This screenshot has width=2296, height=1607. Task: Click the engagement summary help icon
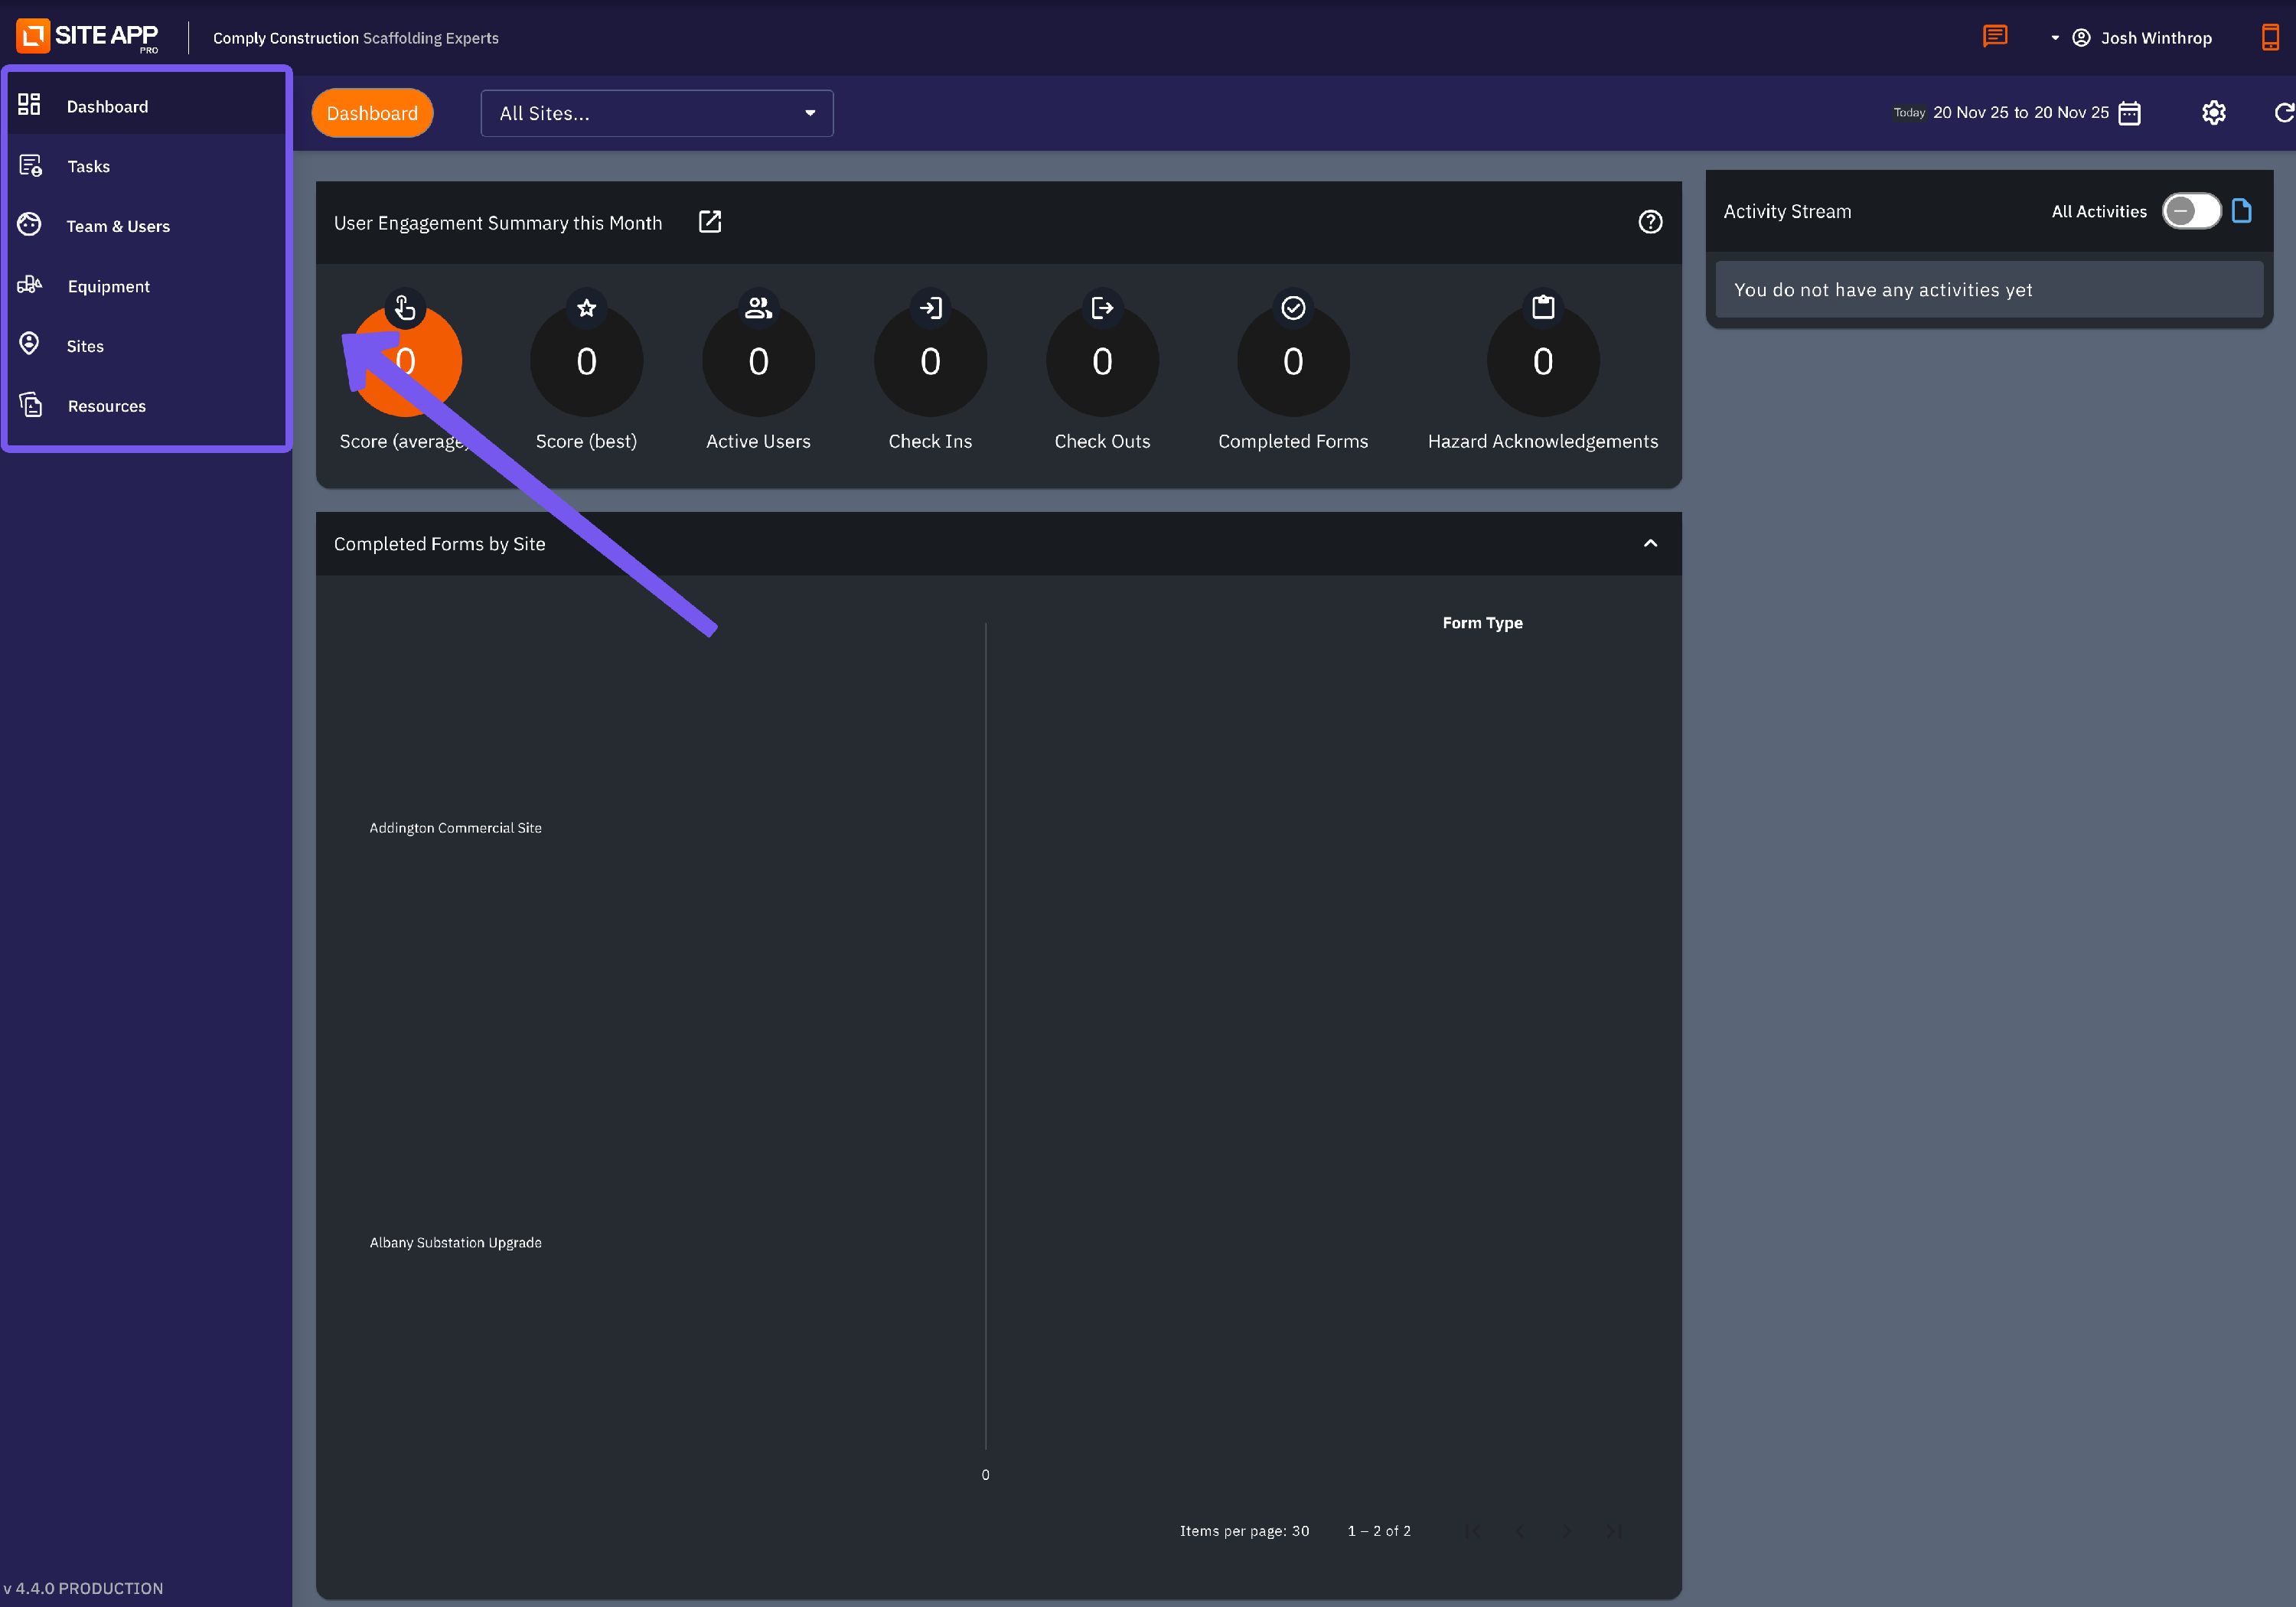[x=1650, y=222]
